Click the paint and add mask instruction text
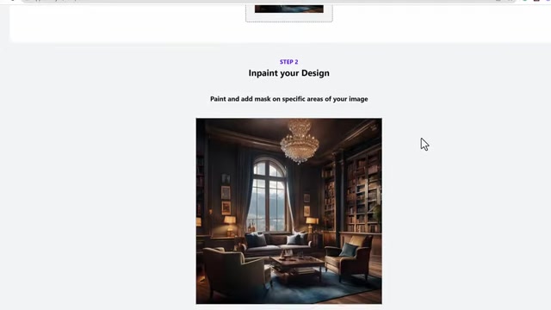The height and width of the screenshot is (310, 551). 289,99
